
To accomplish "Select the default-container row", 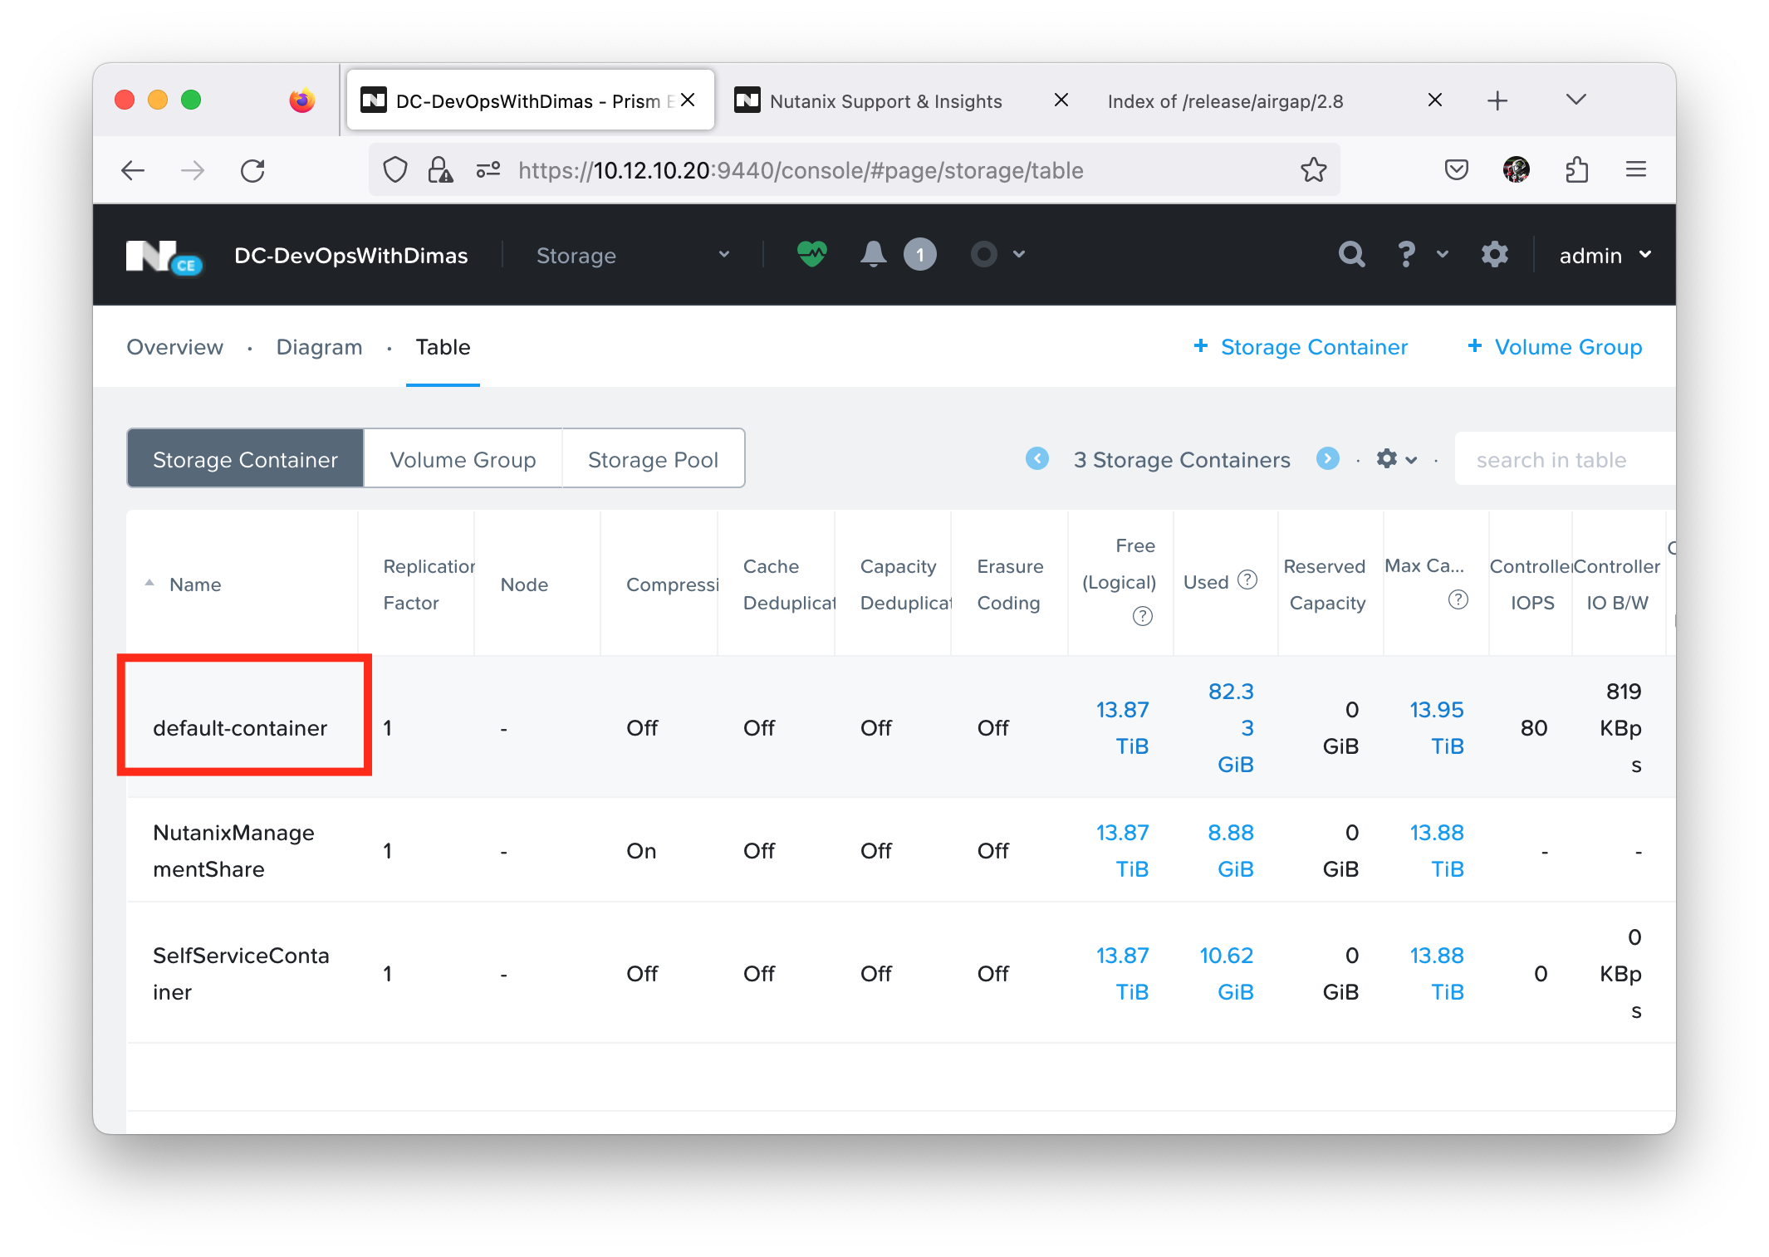I will coord(900,727).
